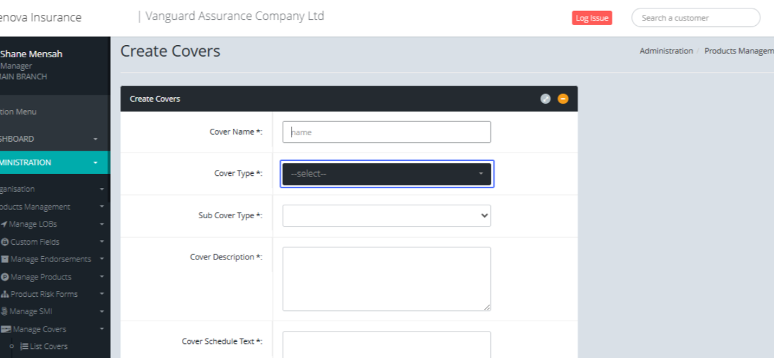Viewport: 774px width, 358px height.
Task: Focus the Cover Name input field
Action: pos(386,132)
